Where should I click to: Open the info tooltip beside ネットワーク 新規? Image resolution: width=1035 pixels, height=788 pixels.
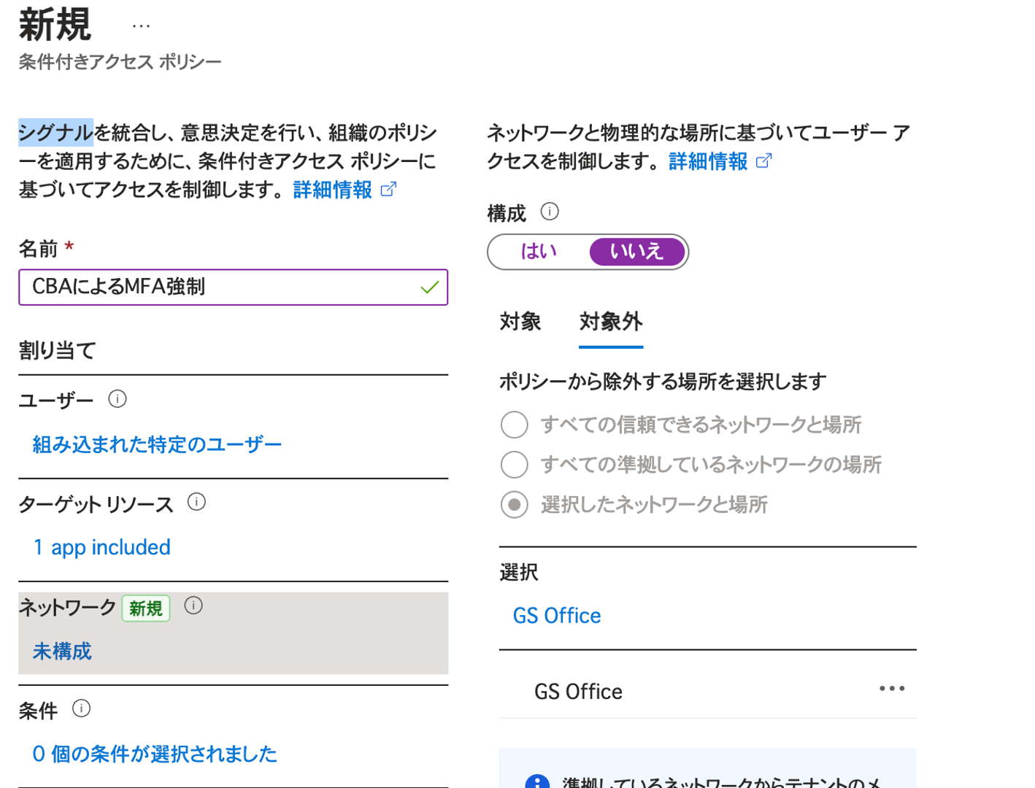pos(193,605)
